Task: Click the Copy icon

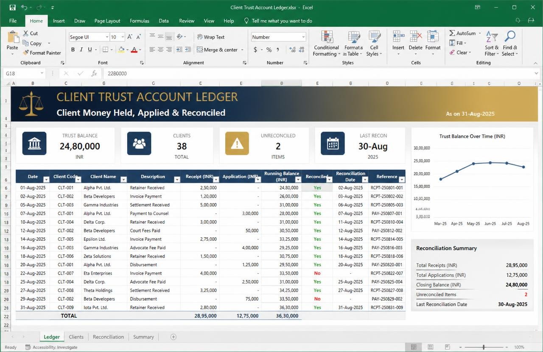Action: click(25, 43)
